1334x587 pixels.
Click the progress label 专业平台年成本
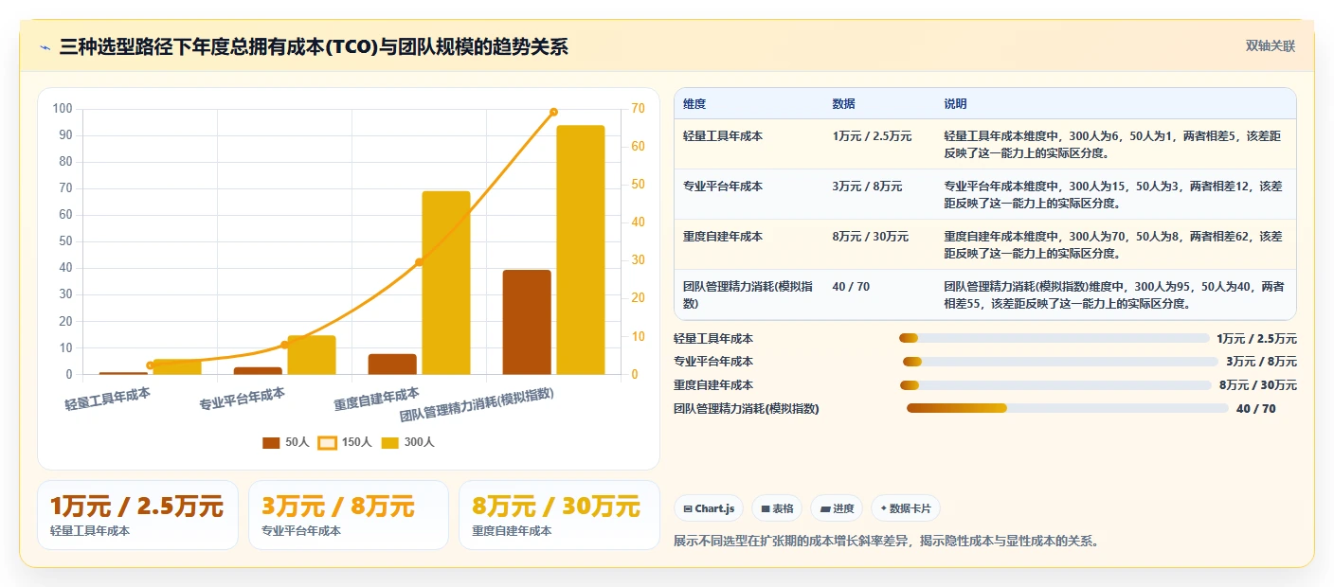[x=713, y=362]
